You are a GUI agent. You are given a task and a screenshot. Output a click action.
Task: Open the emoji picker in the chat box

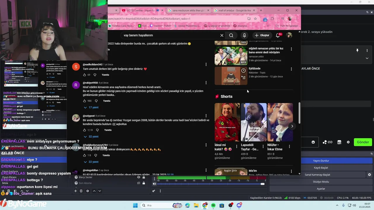tap(313, 142)
